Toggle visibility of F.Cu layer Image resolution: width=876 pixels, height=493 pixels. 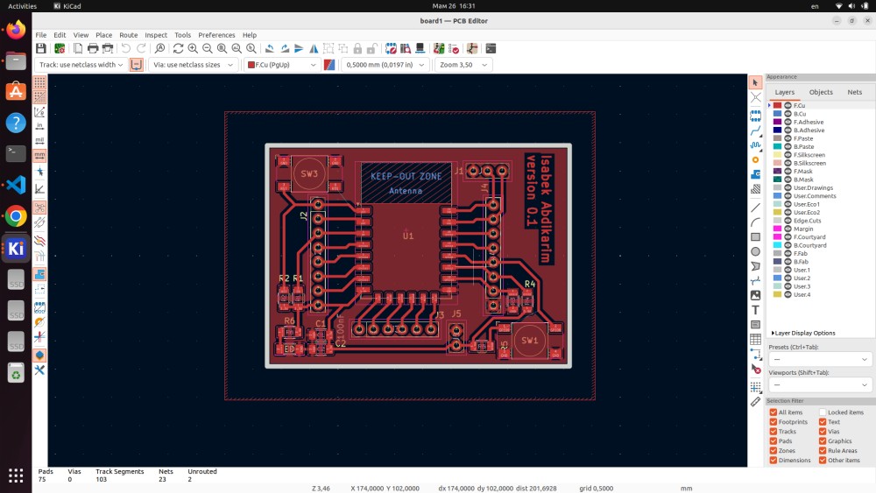(x=788, y=106)
